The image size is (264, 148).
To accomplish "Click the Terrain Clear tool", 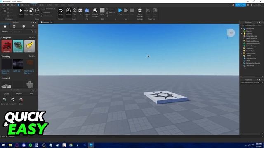I will [21, 101].
